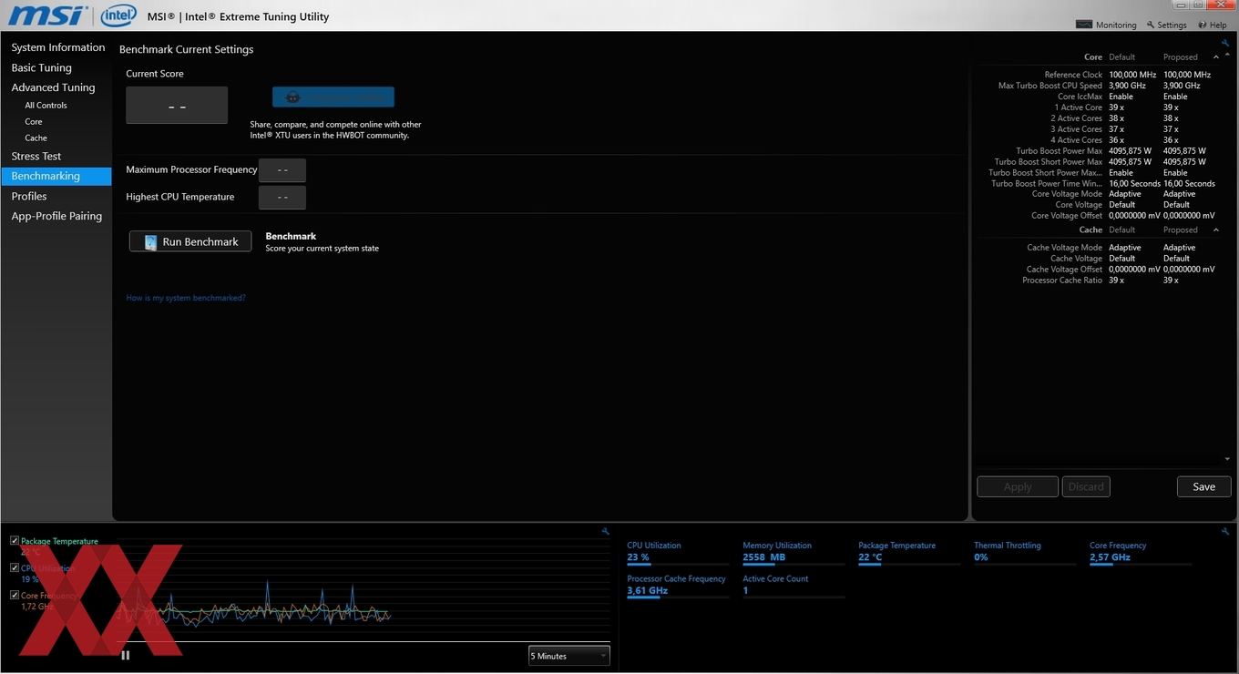Collapse the Cache settings section
The height and width of the screenshot is (674, 1239).
tap(1215, 230)
